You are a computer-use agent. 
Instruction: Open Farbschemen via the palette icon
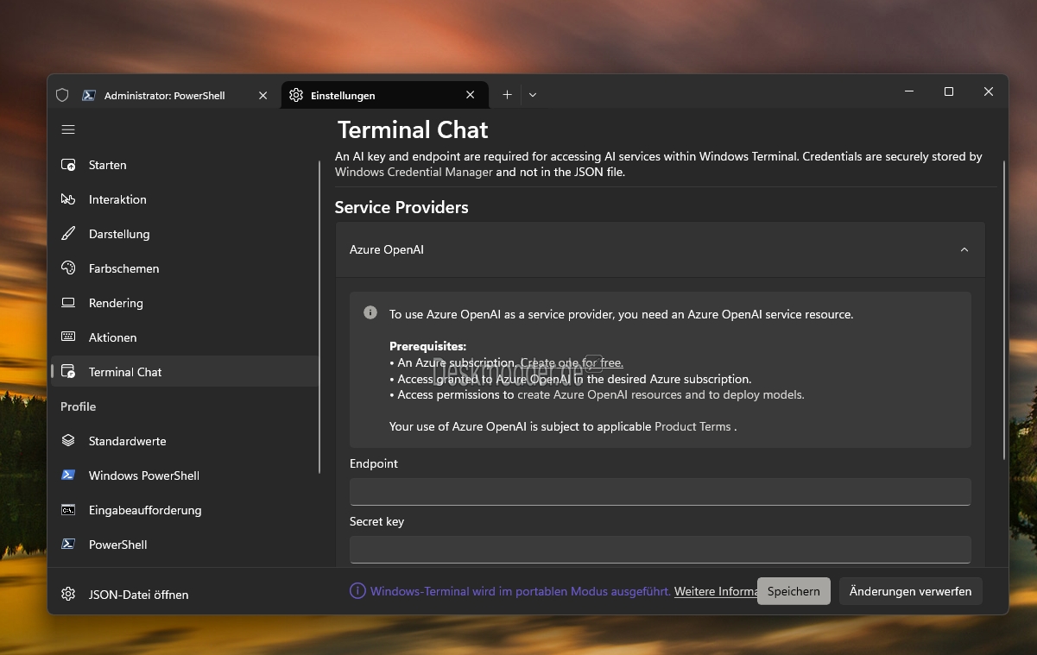pos(68,268)
